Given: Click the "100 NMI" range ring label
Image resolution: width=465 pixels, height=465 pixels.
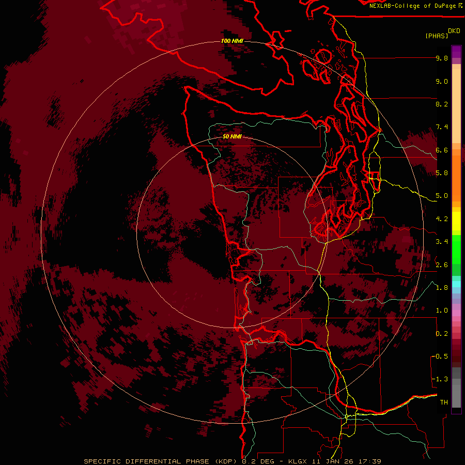Looking at the screenshot, I should 232,41.
